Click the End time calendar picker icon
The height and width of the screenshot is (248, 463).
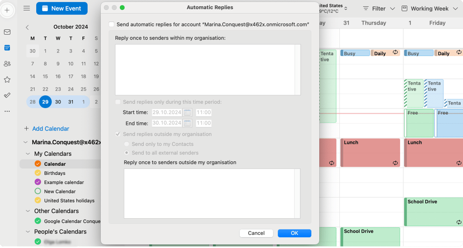pyautogui.click(x=187, y=123)
